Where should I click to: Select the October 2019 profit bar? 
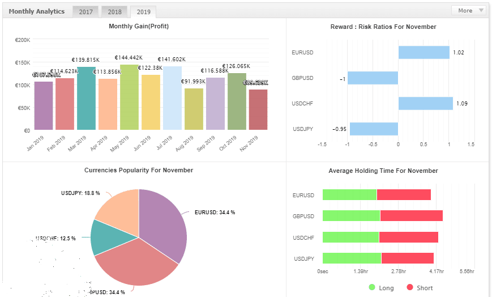pyautogui.click(x=237, y=101)
